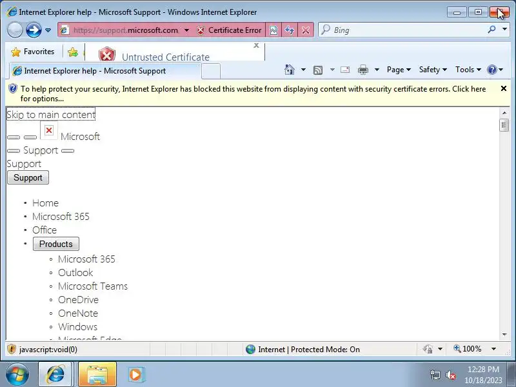Click the Forward navigation arrow button
516x387 pixels.
coord(34,30)
